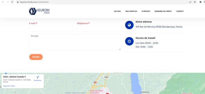This screenshot has height=94, width=205.
Task: Bookmark the page with star icon
Action: click(x=195, y=2)
